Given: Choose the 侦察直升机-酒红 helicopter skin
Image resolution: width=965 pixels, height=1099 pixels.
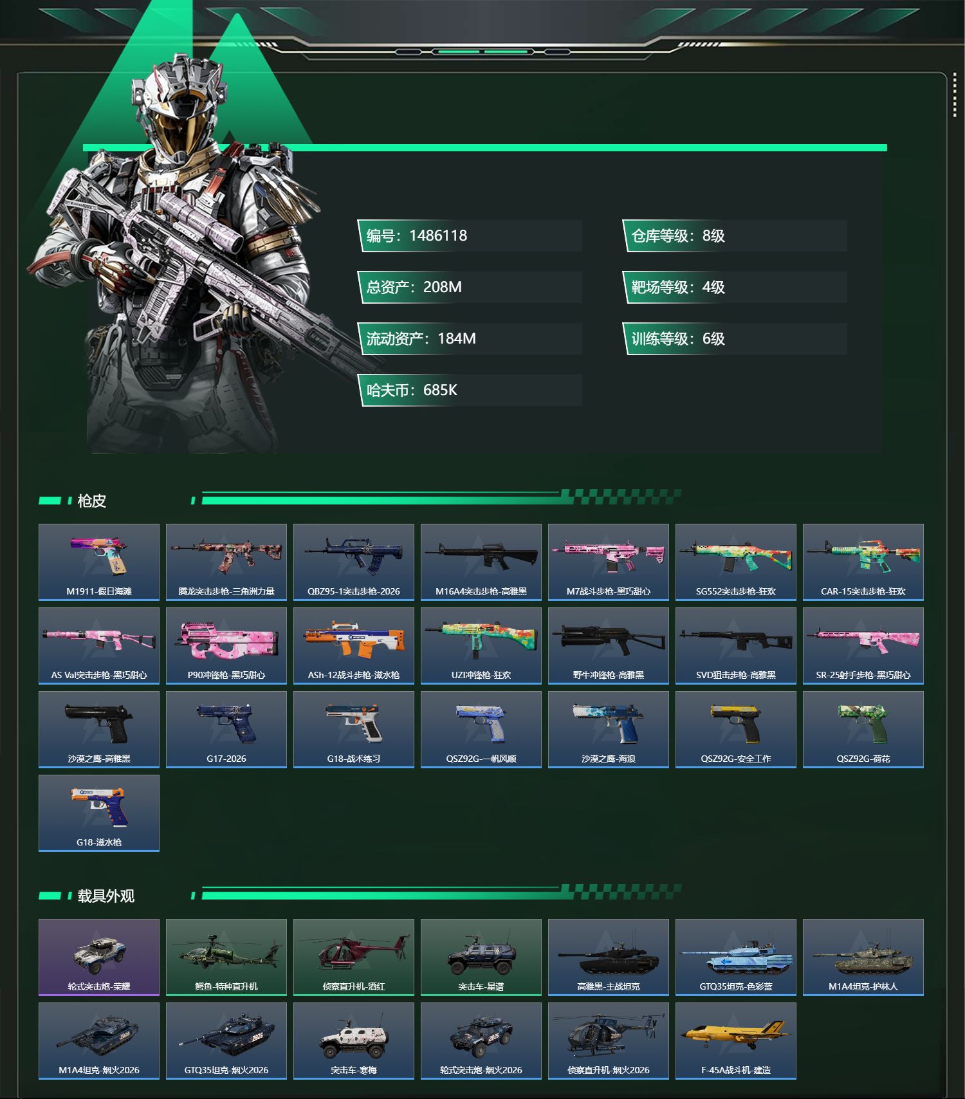Looking at the screenshot, I should click(354, 957).
